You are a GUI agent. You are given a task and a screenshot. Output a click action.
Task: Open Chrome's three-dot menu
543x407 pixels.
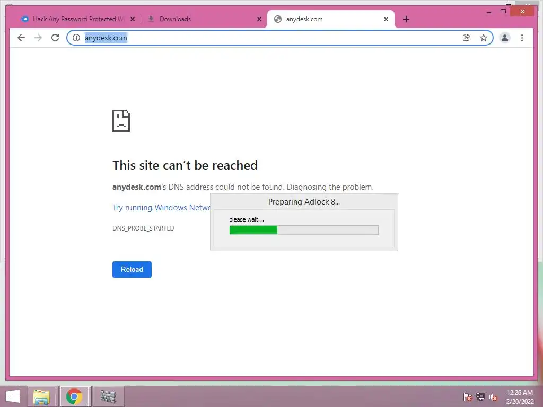pos(522,38)
